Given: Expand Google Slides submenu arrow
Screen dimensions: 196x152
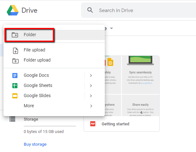Looking at the screenshot, I should pos(91,96).
